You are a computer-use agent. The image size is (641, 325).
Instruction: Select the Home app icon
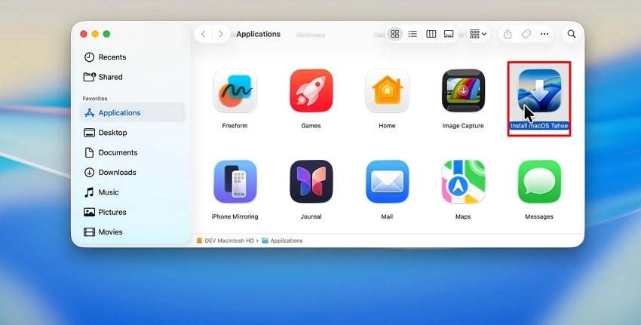click(x=387, y=90)
